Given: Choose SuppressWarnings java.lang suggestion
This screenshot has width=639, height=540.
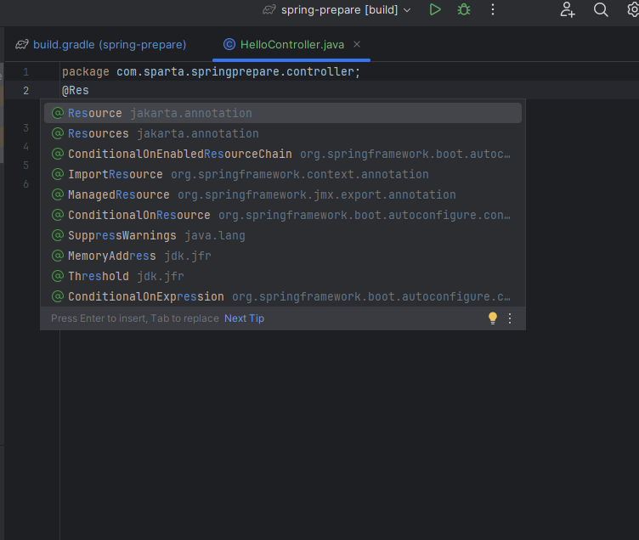Looking at the screenshot, I should 283,235.
